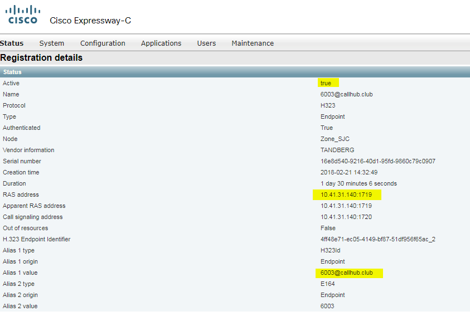Click the 'Active' row label

coord(11,83)
